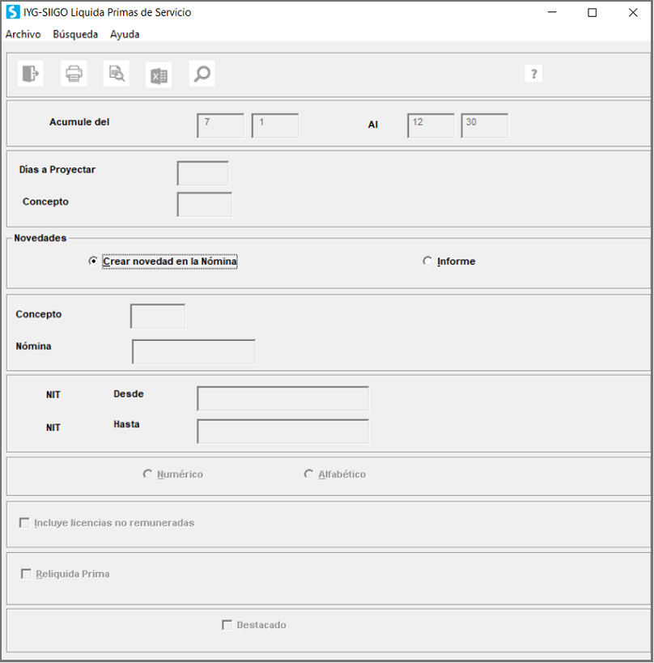Minimize the Liquida Primas de Servicio window
The height and width of the screenshot is (663, 654).
(x=552, y=12)
